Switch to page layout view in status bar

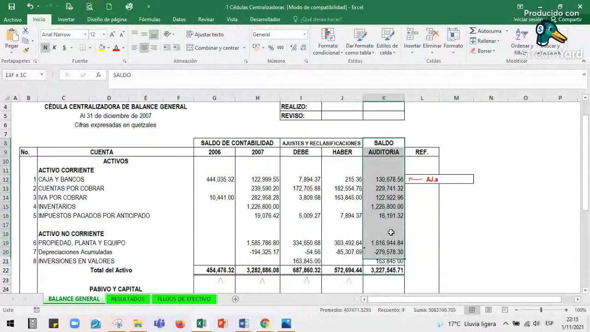[x=488, y=310]
